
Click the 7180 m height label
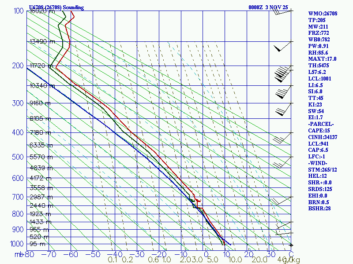pyautogui.click(x=40, y=132)
